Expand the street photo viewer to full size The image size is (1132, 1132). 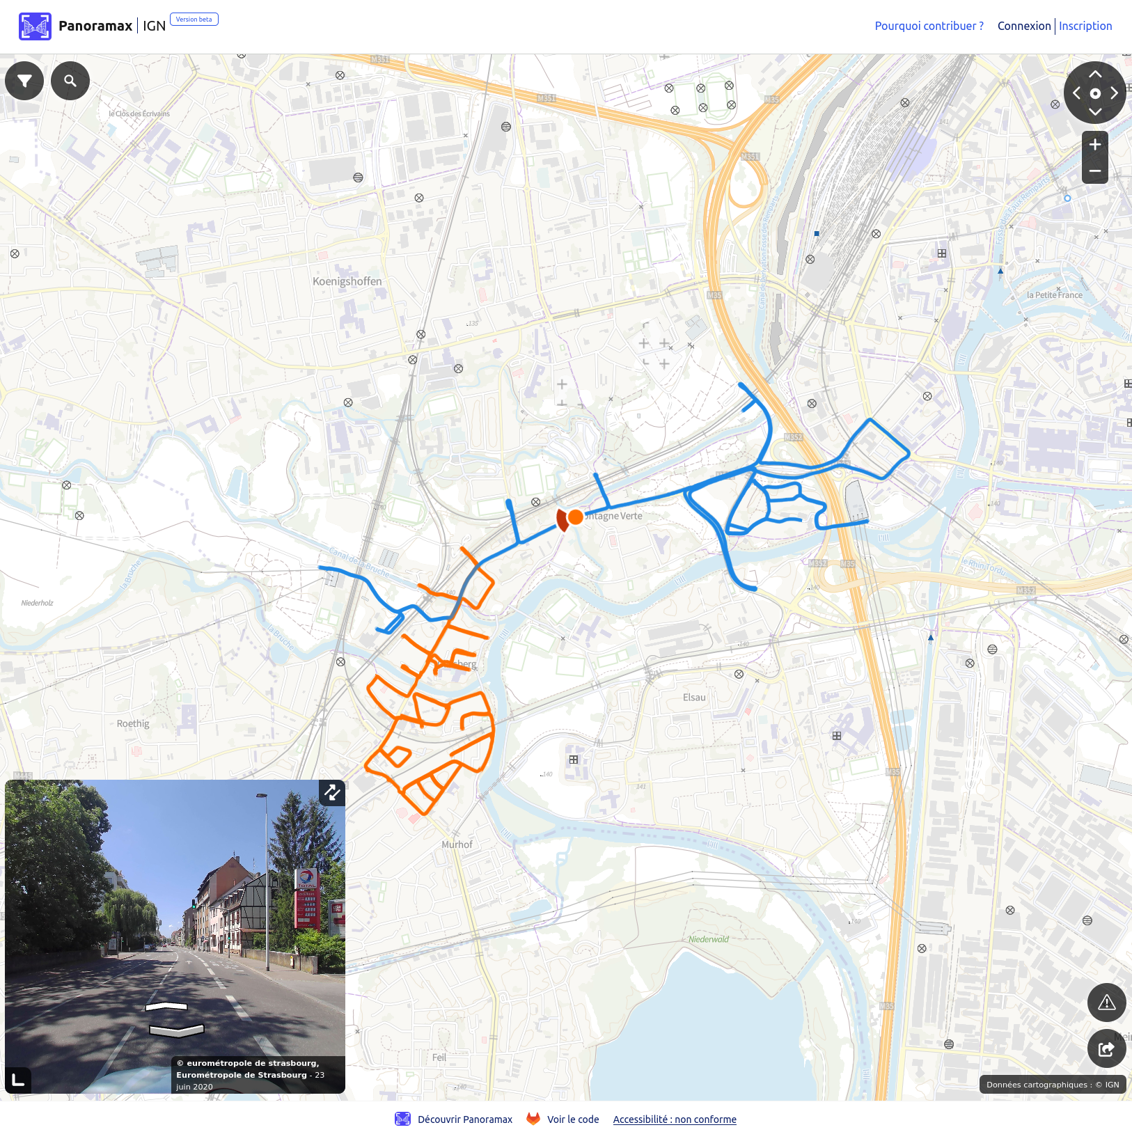(332, 792)
